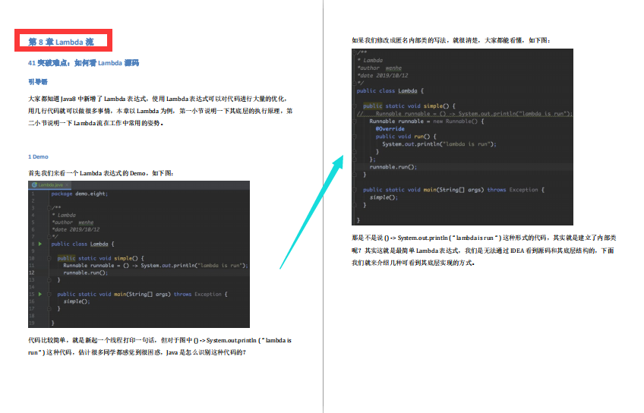644x413 pixels.
Task: Collapse the Javadoc comment fold marker at line 3
Action: tap(49, 208)
